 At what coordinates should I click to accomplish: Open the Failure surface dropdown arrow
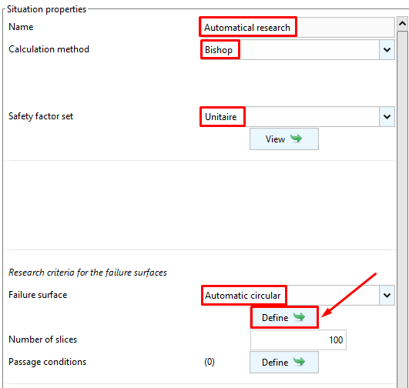tap(387, 295)
